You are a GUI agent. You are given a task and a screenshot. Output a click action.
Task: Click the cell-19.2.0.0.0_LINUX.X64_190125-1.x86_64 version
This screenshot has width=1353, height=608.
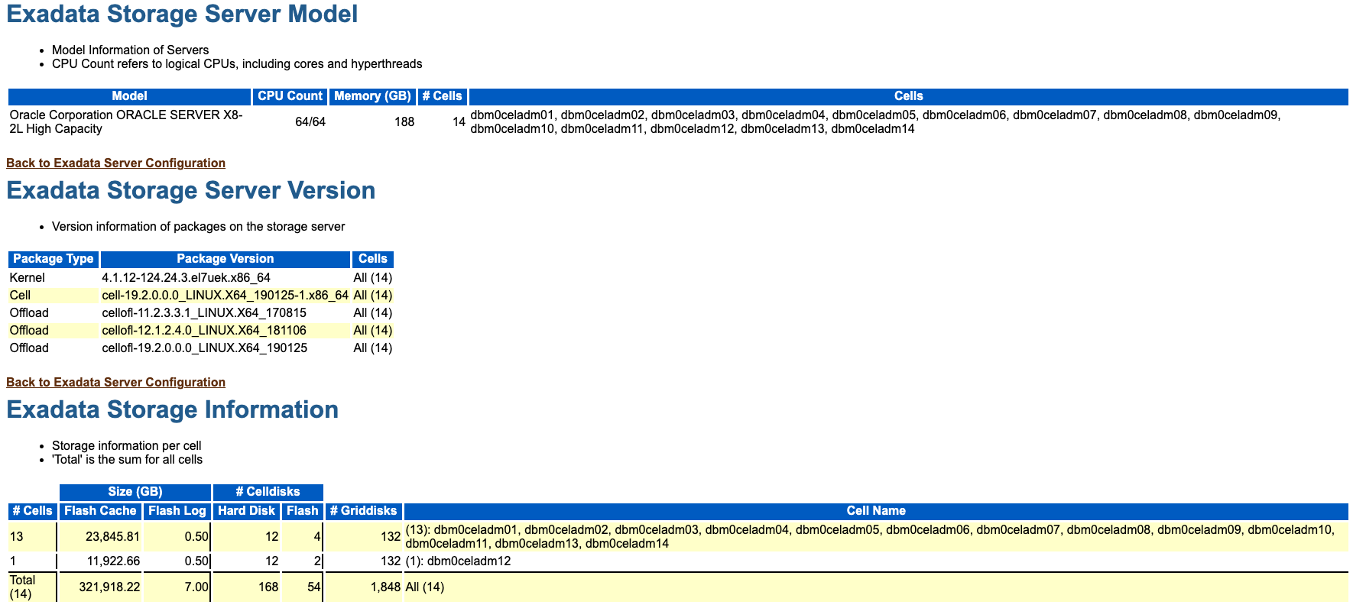(x=225, y=296)
